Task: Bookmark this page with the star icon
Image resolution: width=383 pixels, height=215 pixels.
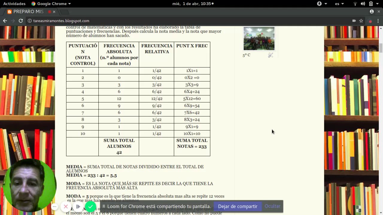Action: pos(361,21)
